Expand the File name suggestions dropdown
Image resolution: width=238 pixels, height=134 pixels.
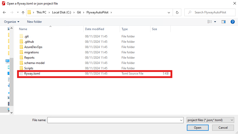pyautogui.click(x=181, y=120)
